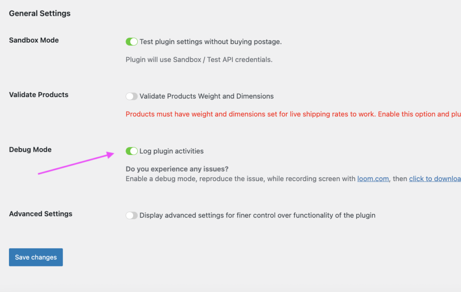Click 'Validate Products Weight and Dimensions' label
The image size is (461, 292).
click(207, 96)
